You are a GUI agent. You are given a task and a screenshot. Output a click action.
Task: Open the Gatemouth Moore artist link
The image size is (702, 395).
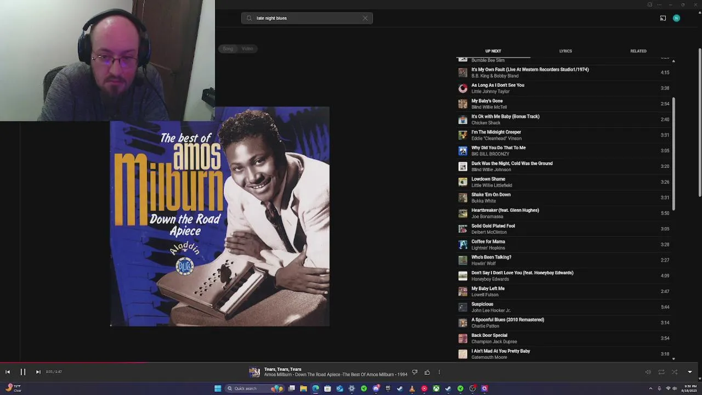tap(489, 357)
